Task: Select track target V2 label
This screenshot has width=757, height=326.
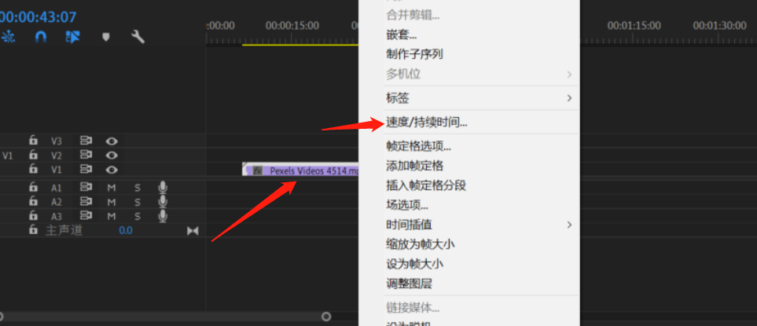Action: (x=57, y=156)
